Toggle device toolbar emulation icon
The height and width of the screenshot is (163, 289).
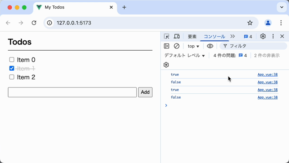[177, 36]
